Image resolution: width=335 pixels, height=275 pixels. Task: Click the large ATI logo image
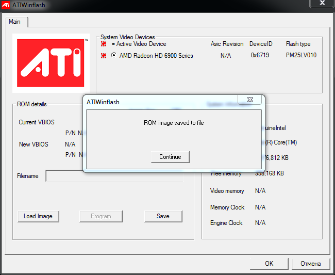(51, 63)
